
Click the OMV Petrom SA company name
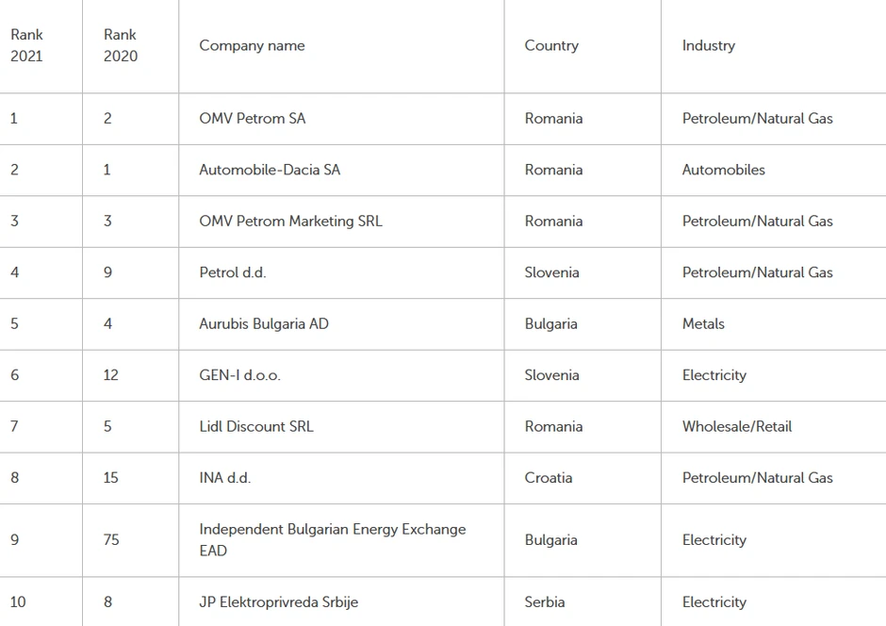(252, 119)
